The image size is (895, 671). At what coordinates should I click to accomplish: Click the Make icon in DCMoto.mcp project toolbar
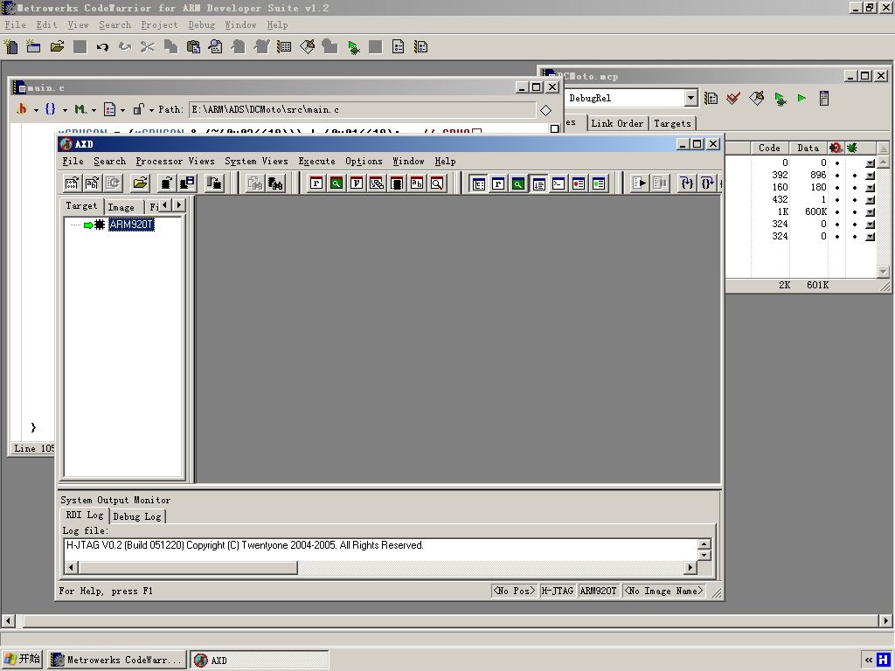pos(756,98)
